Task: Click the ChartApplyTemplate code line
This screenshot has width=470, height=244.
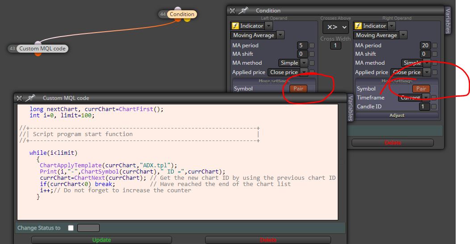Action: [109, 165]
